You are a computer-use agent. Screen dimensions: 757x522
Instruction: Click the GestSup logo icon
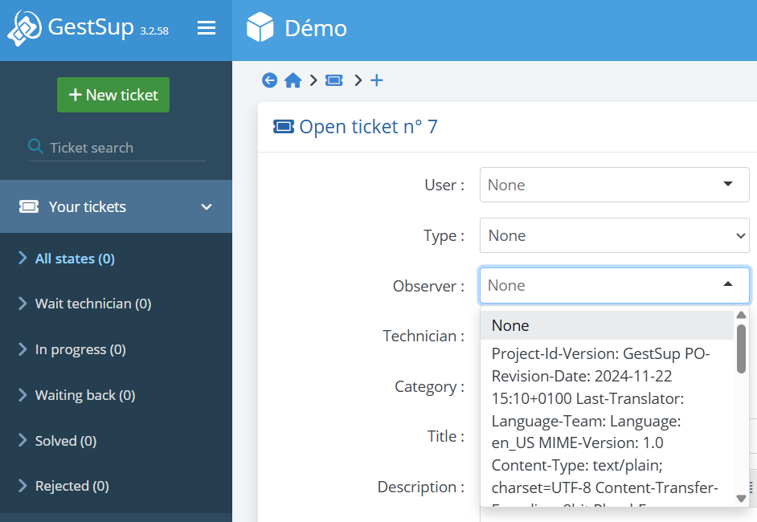click(24, 28)
